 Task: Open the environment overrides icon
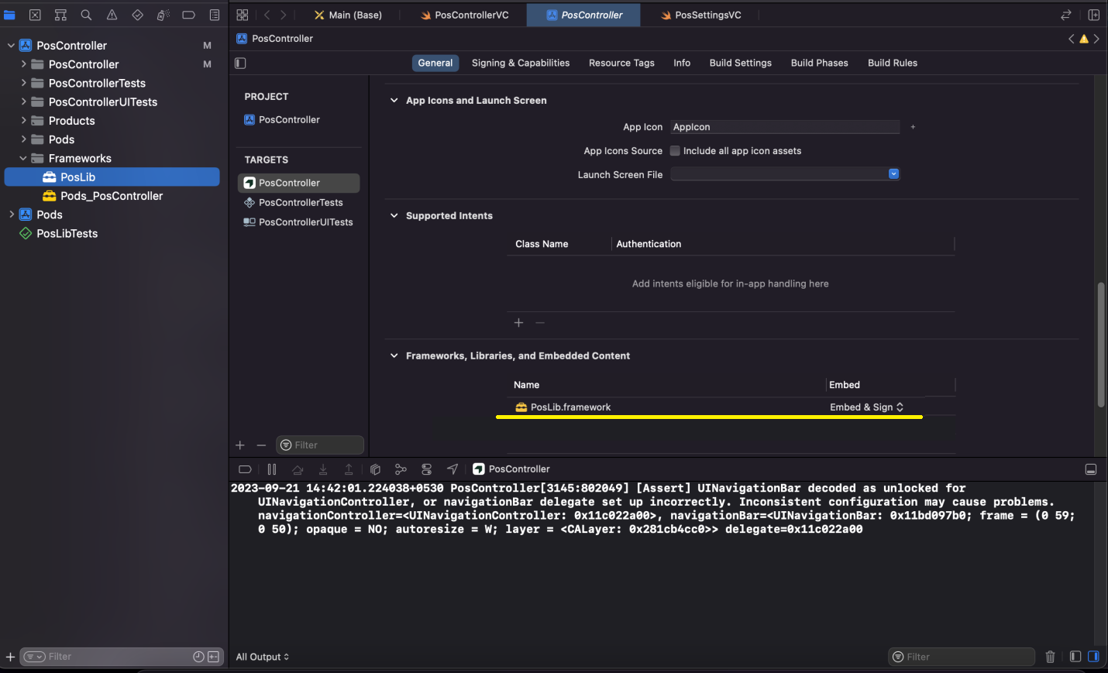pyautogui.click(x=426, y=469)
